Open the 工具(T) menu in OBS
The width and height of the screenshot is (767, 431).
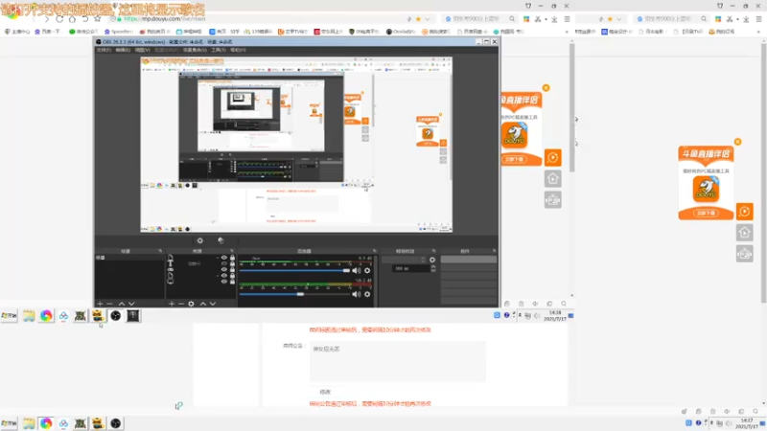(x=219, y=50)
